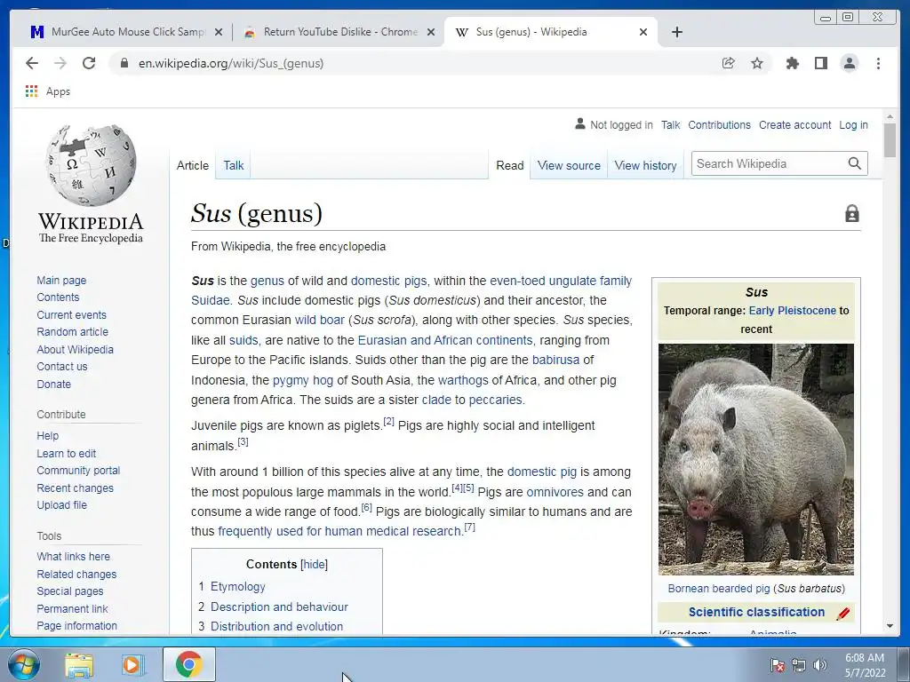Click the address bar URL
Image resolution: width=910 pixels, height=682 pixels.
pyautogui.click(x=231, y=63)
